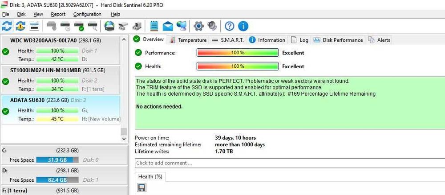Select the ST1000LM024 HN-M101MBB disk entry
The width and height of the screenshot is (445, 195).
(61, 80)
